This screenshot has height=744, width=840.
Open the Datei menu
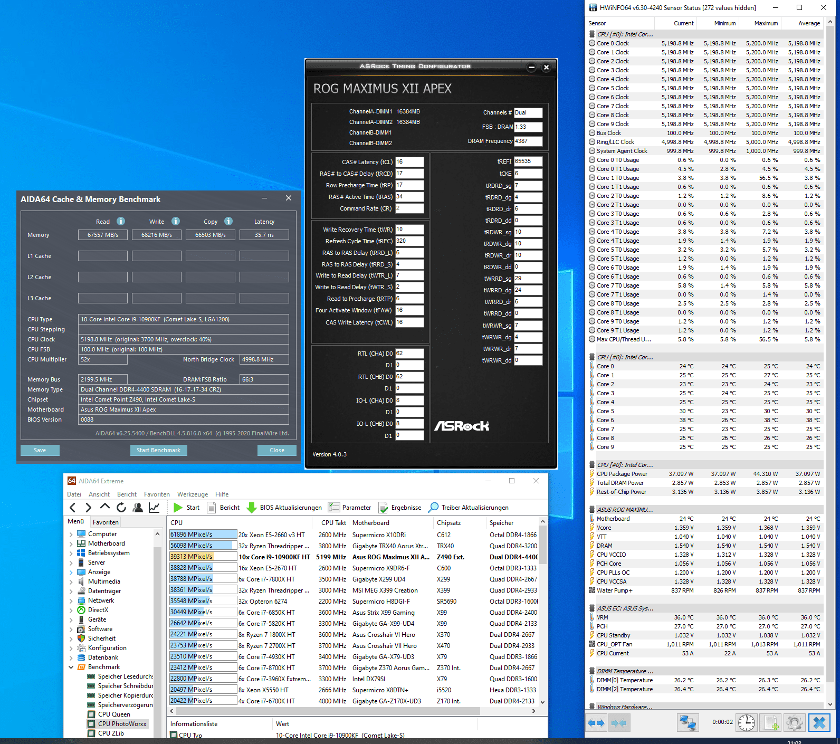click(74, 494)
